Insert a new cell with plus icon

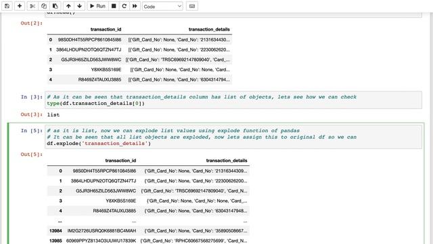20,6
